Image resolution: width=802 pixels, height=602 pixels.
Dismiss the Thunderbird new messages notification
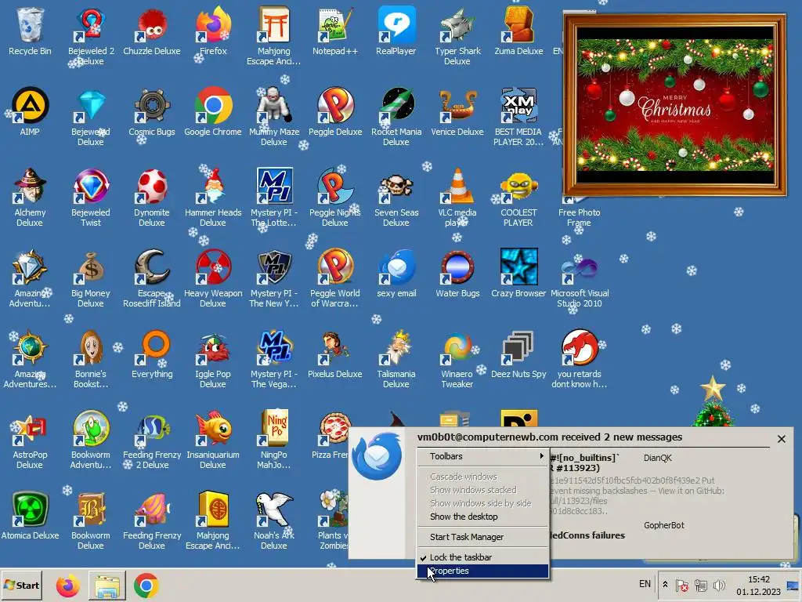(781, 439)
